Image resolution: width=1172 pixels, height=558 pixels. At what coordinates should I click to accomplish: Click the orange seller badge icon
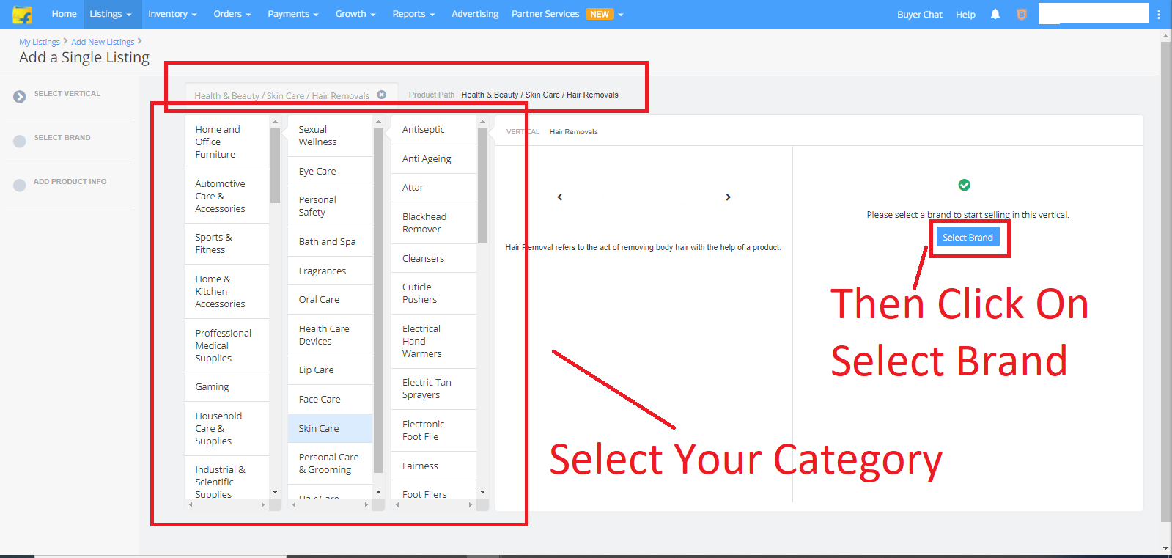coord(1021,14)
